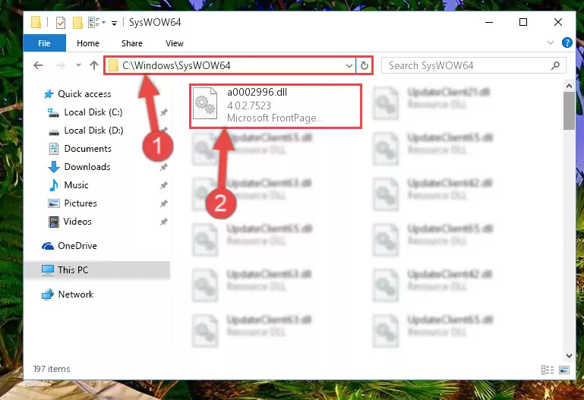This screenshot has height=400, width=584.
Task: Click the Music note icon
Action: [x=54, y=185]
